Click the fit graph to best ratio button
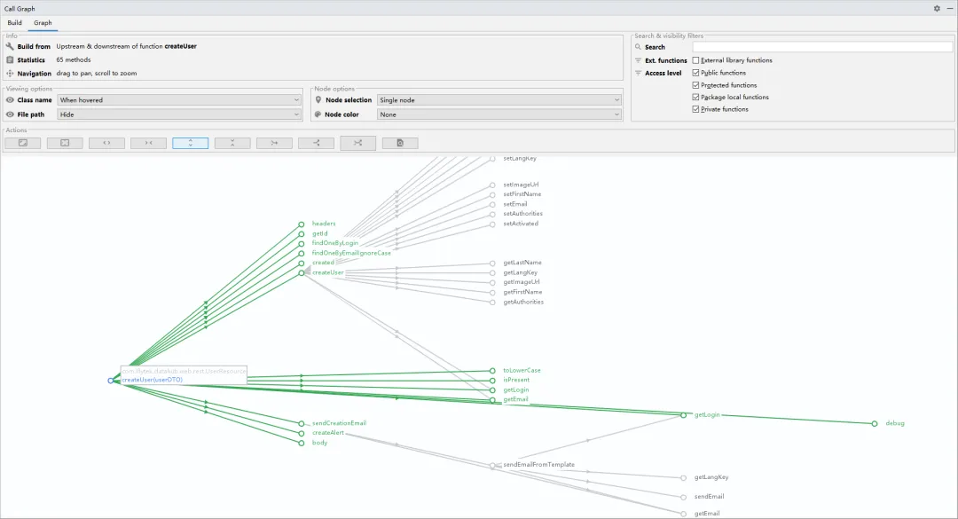The image size is (958, 519). tap(65, 143)
